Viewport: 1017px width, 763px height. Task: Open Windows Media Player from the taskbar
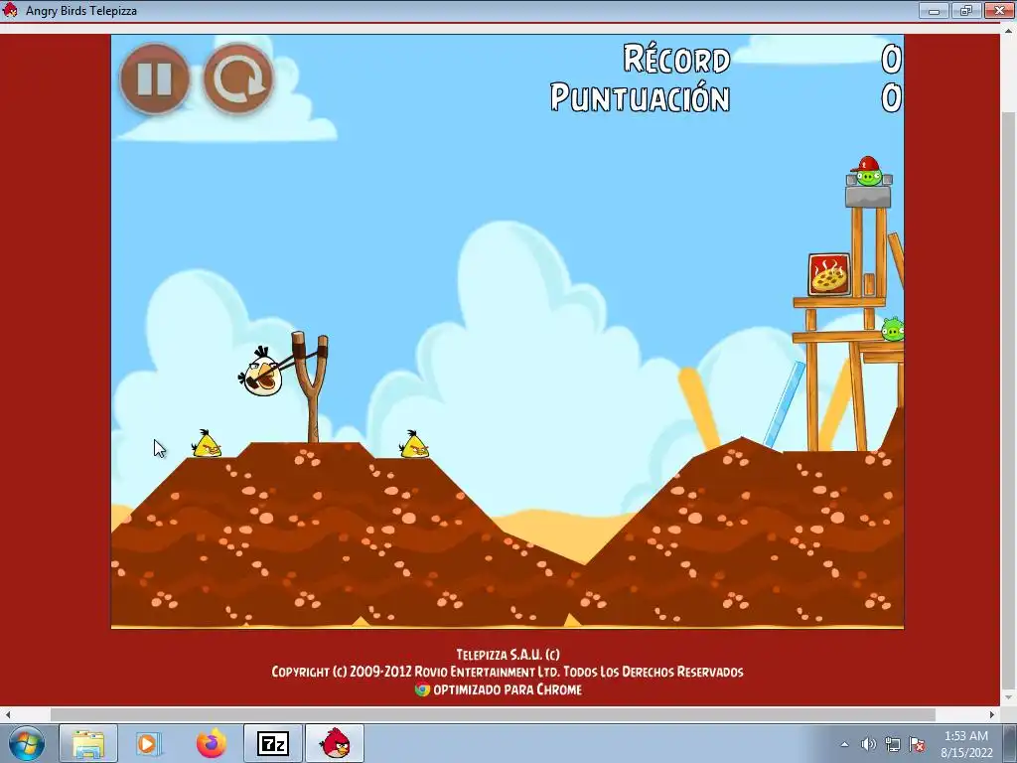(148, 743)
